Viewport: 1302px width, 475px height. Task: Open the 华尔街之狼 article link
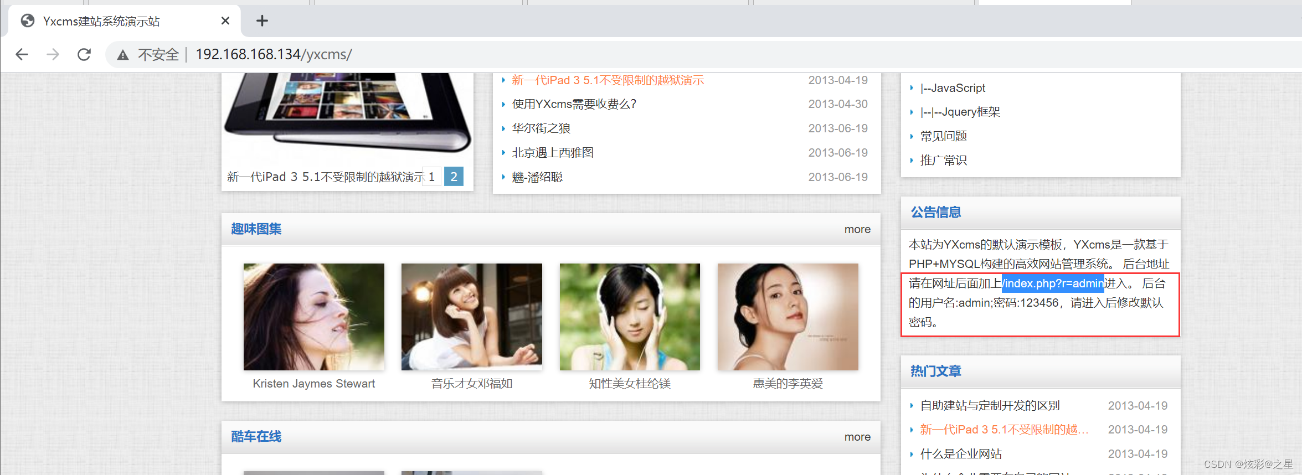541,128
